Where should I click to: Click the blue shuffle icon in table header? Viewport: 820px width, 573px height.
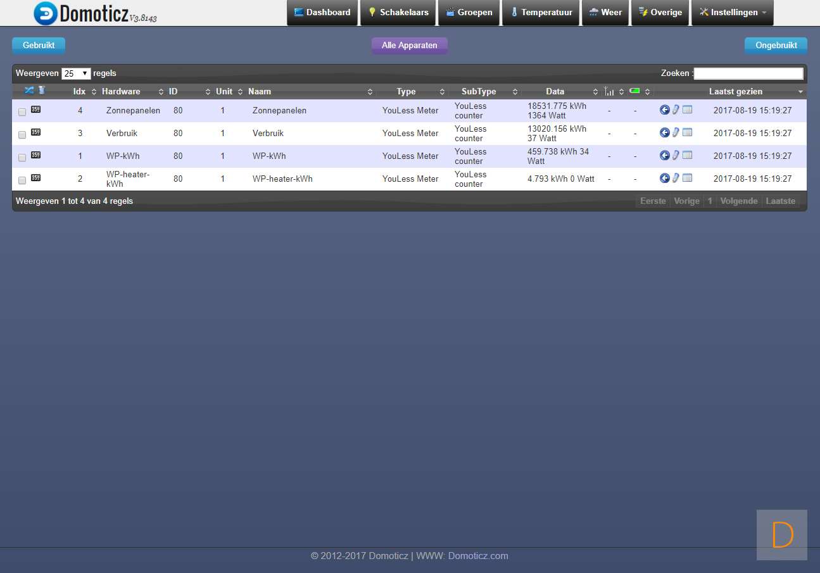29,91
